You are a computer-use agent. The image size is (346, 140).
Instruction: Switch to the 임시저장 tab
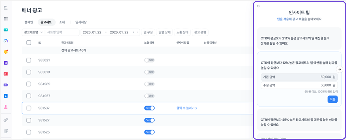81,22
